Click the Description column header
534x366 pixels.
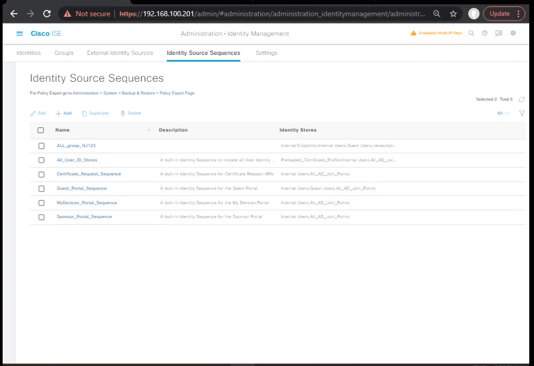click(173, 130)
